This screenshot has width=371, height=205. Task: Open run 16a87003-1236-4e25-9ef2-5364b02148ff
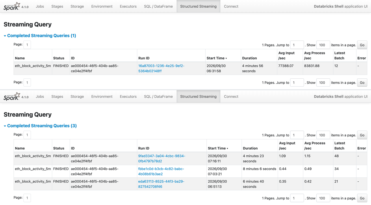tap(161, 68)
